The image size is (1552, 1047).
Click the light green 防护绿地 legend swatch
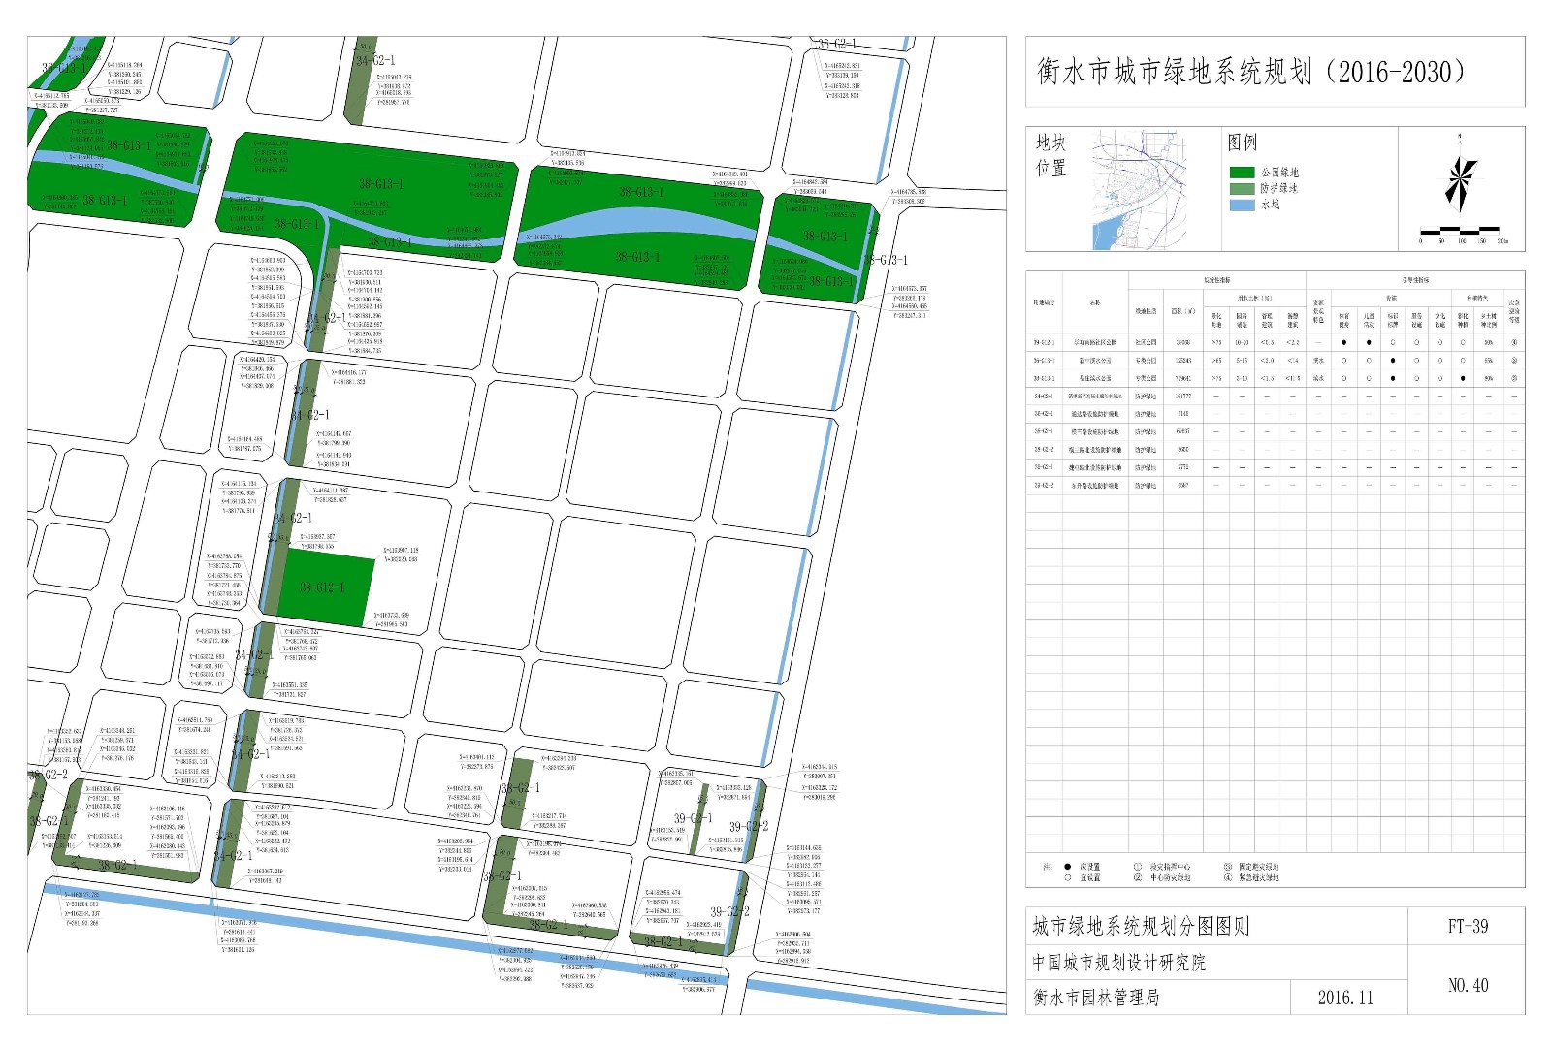pyautogui.click(x=1242, y=189)
